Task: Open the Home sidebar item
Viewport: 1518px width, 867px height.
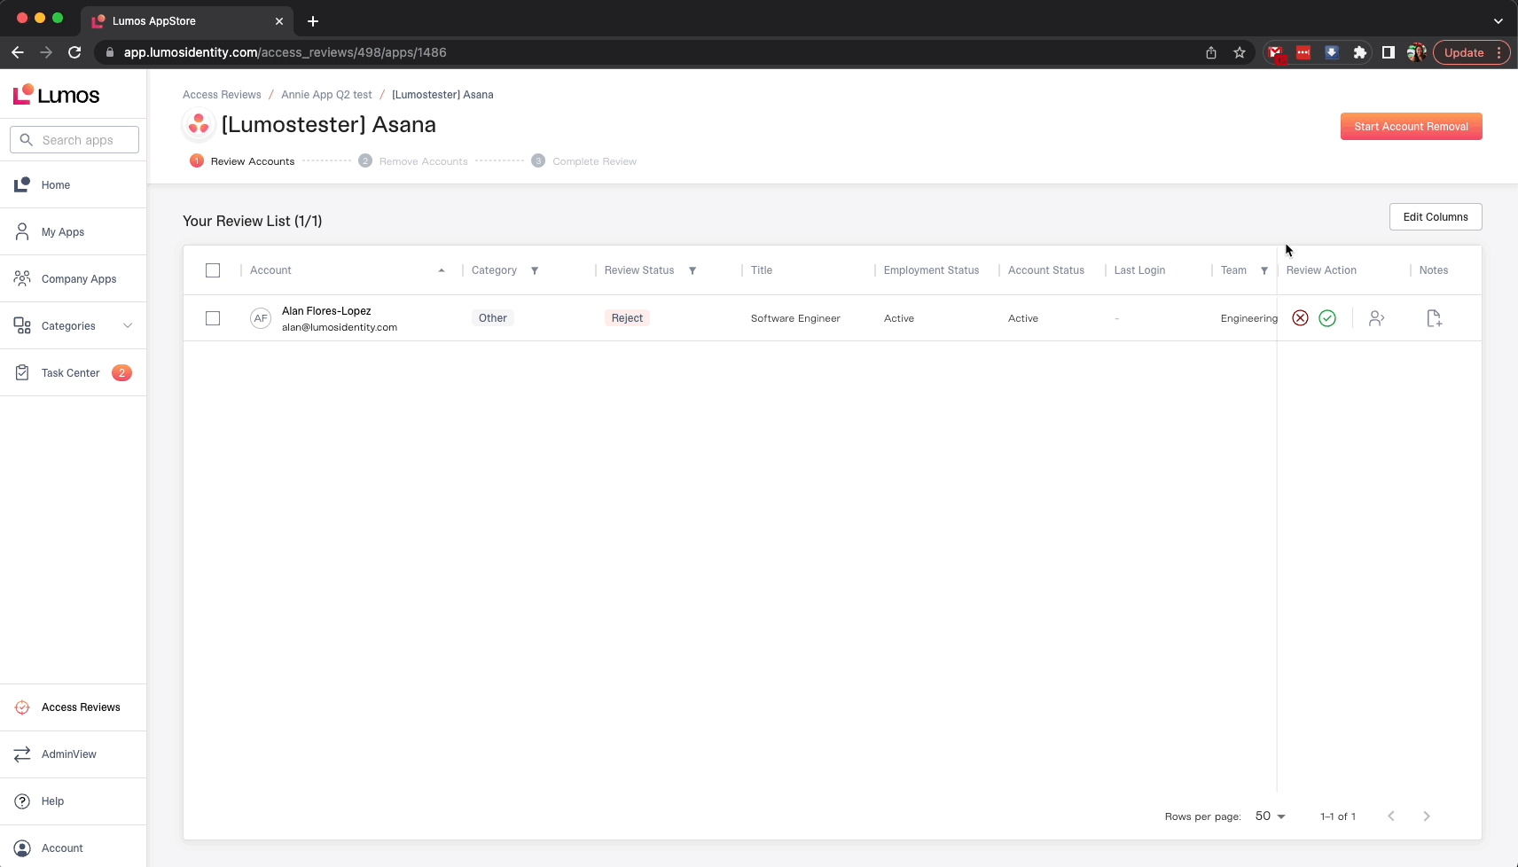Action: pyautogui.click(x=74, y=184)
